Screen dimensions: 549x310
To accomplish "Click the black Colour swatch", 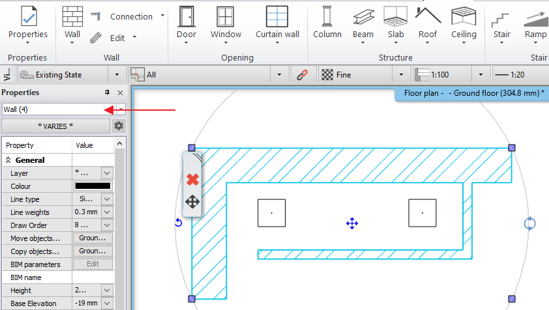I will click(x=93, y=186).
